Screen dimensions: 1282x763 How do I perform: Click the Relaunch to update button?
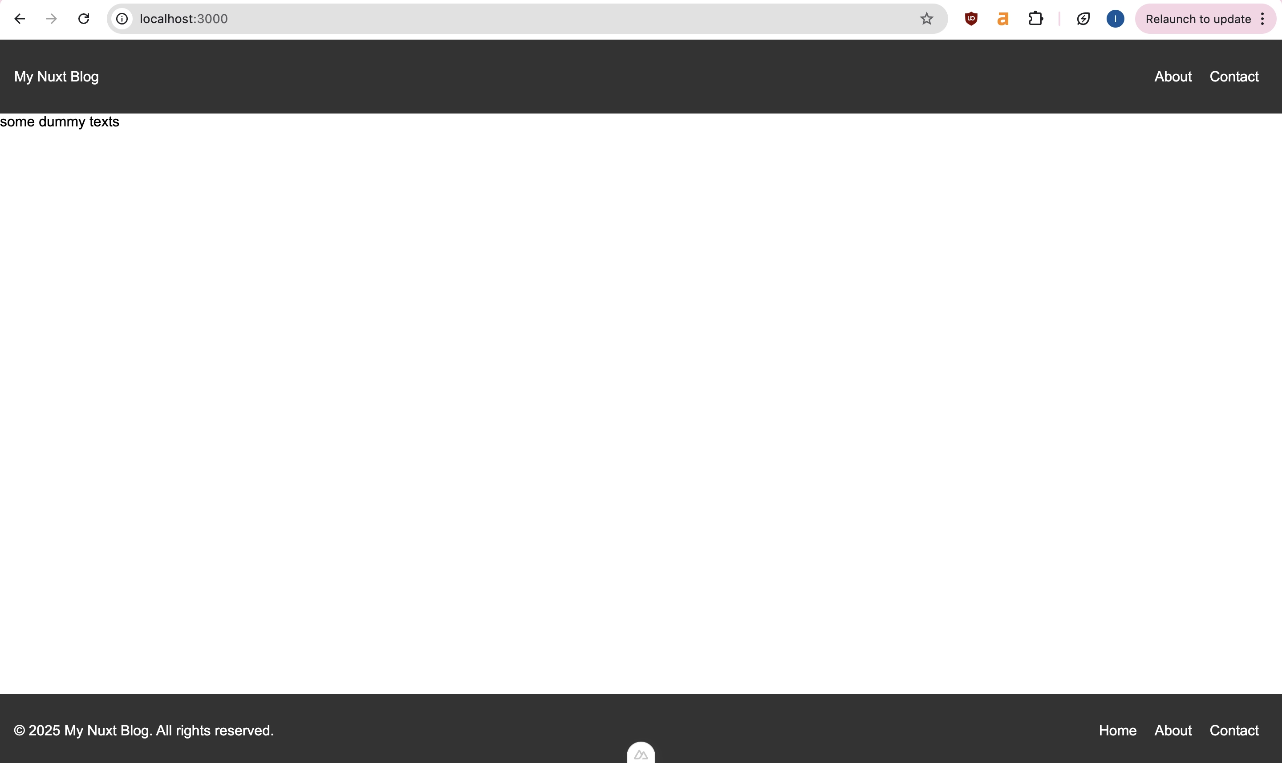pyautogui.click(x=1197, y=18)
